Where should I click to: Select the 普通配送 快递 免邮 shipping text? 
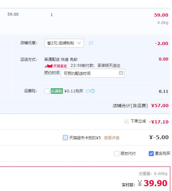tap(61, 60)
